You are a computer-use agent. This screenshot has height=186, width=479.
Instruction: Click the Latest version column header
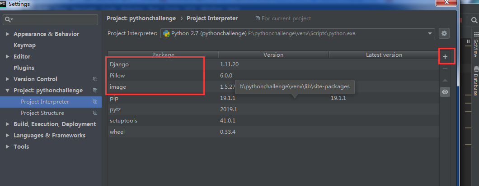(x=384, y=55)
